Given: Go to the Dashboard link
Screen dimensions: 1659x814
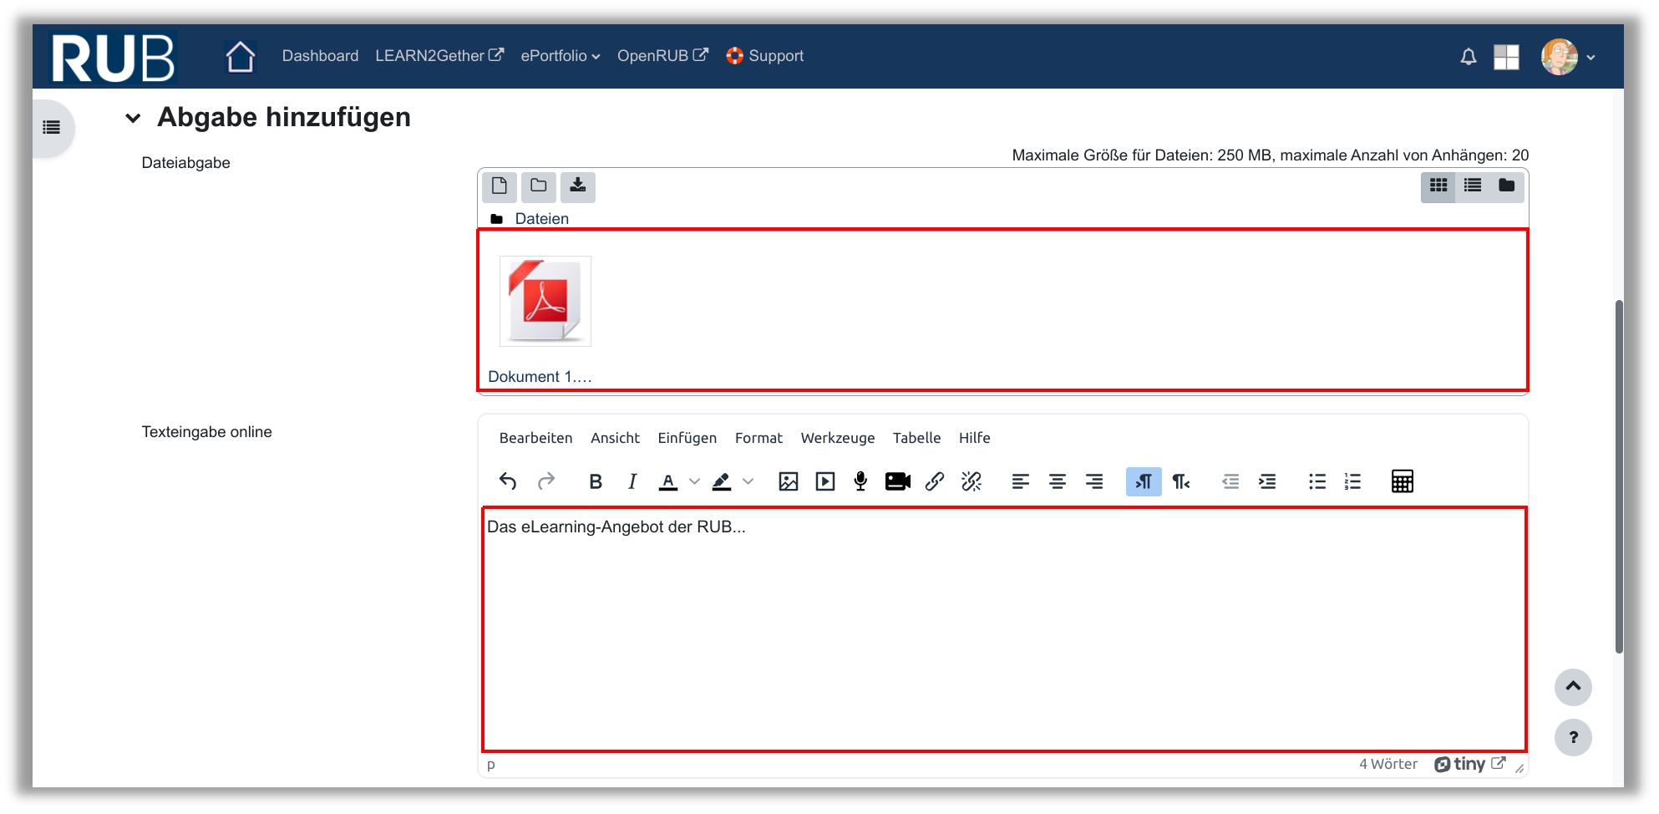Looking at the screenshot, I should click(x=320, y=56).
